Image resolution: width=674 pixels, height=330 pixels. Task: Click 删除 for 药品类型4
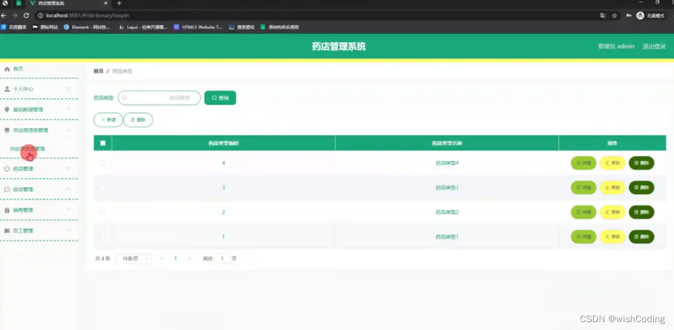click(x=641, y=163)
